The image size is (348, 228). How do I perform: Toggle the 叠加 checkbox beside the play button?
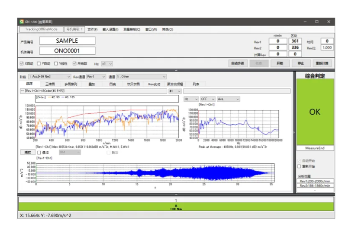pos(39,152)
